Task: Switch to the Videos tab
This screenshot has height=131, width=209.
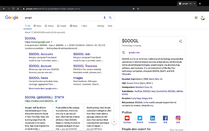Action: pos(49,26)
